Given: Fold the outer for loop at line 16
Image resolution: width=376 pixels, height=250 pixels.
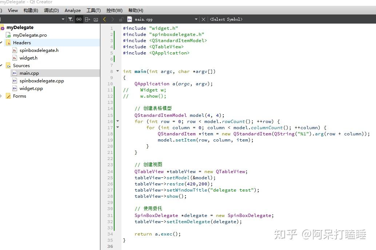Looking at the screenshot, I should pos(117,121).
